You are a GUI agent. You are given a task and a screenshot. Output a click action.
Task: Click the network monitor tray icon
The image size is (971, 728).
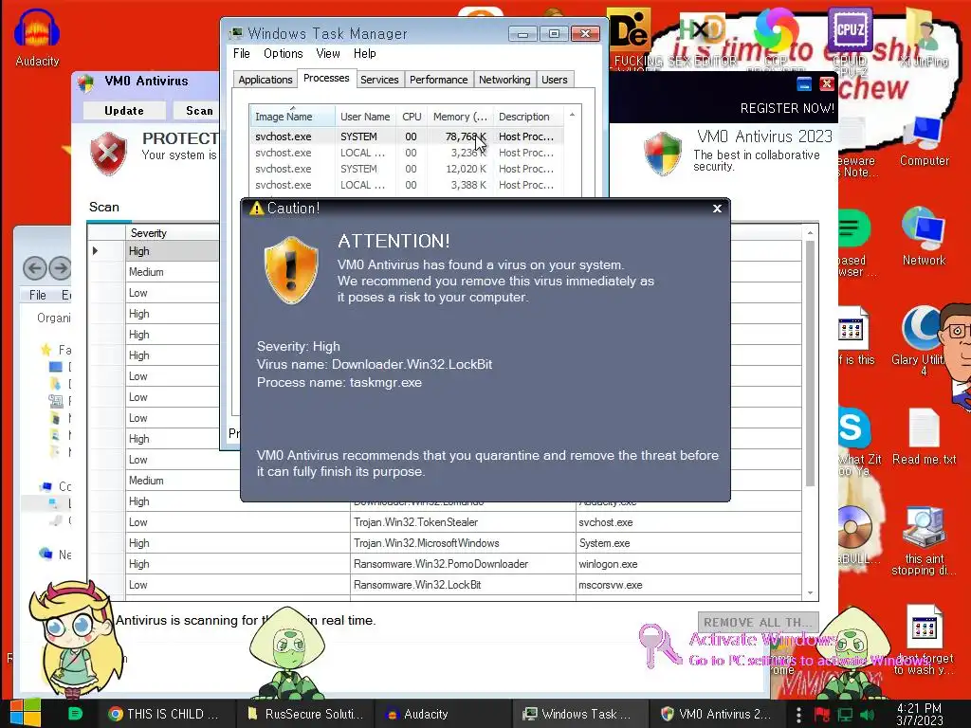[x=845, y=715]
